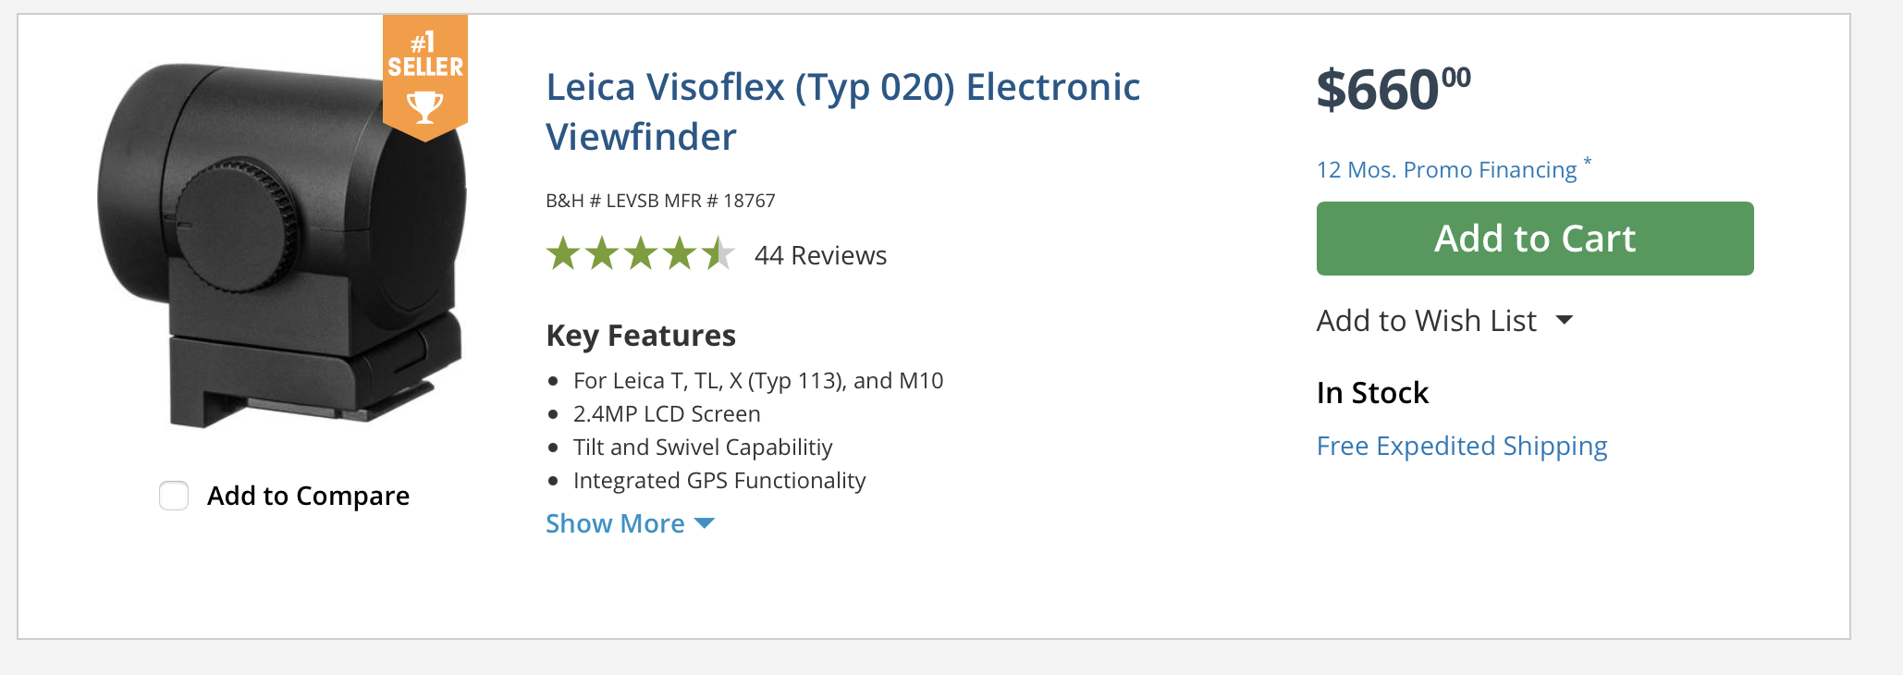View the 12 Mos. Promo Financing offer
The image size is (1903, 675).
1446,170
